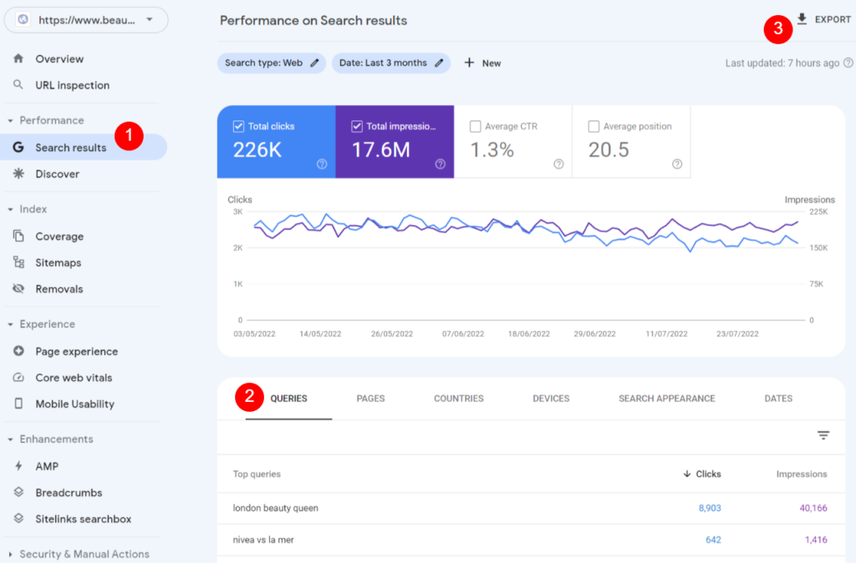Add a new filter with the New button

point(482,63)
